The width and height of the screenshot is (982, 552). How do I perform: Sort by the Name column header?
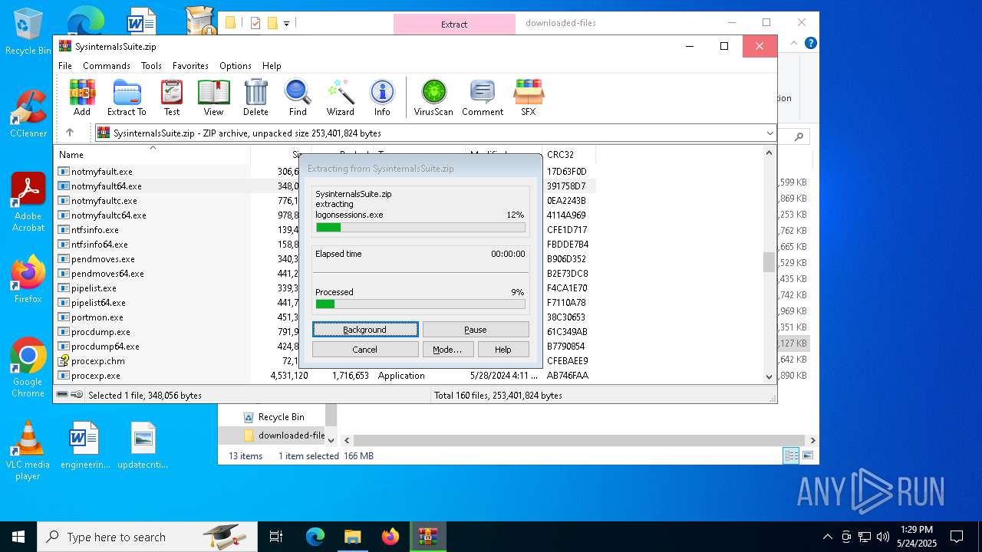pyautogui.click(x=152, y=154)
